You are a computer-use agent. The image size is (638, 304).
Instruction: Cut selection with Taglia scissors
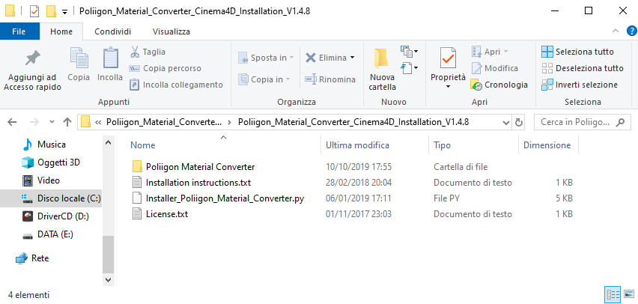pos(148,52)
